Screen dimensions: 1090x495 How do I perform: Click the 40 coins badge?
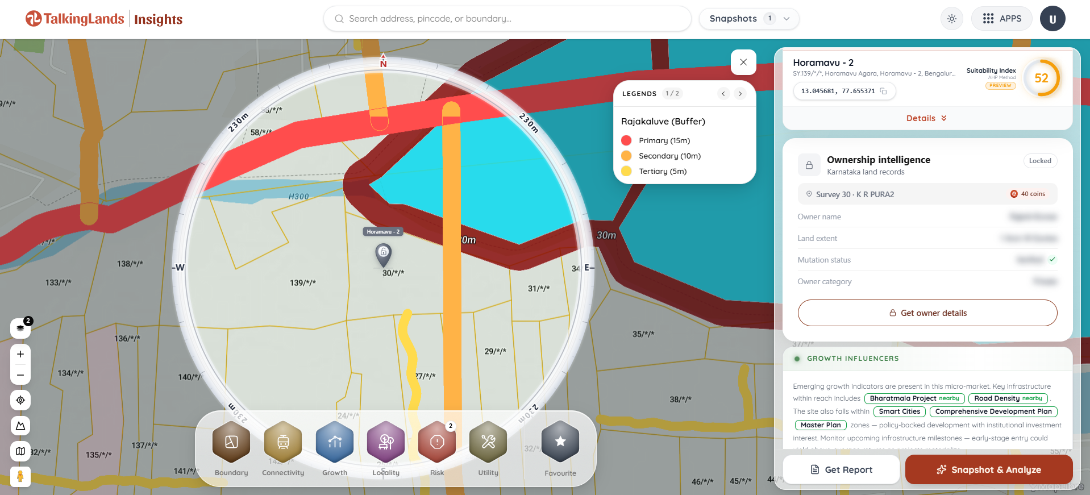coord(1027,194)
